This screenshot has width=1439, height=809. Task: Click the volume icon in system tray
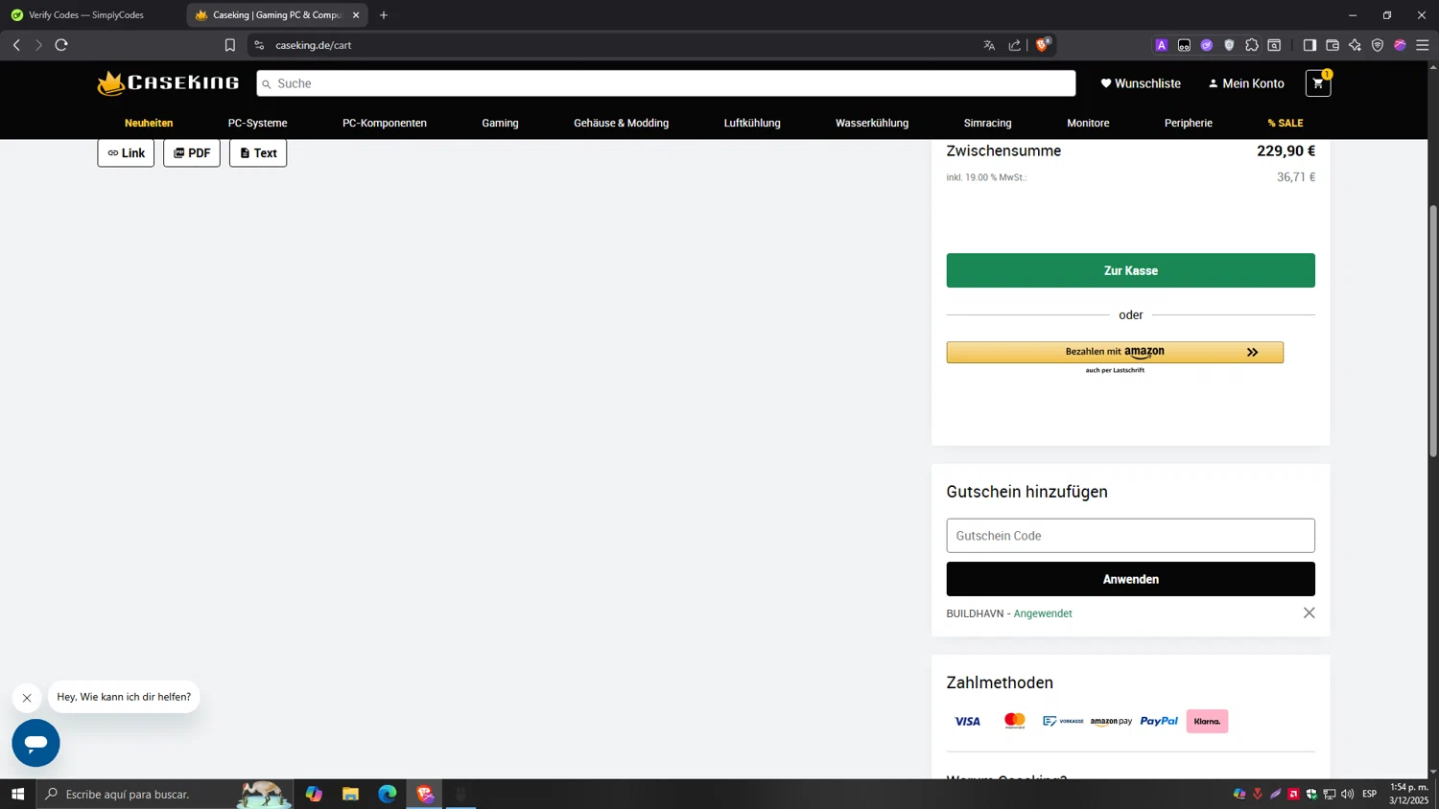click(1347, 794)
